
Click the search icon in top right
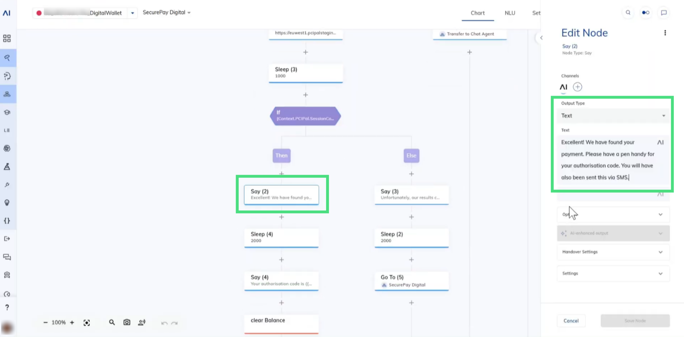coord(628,13)
